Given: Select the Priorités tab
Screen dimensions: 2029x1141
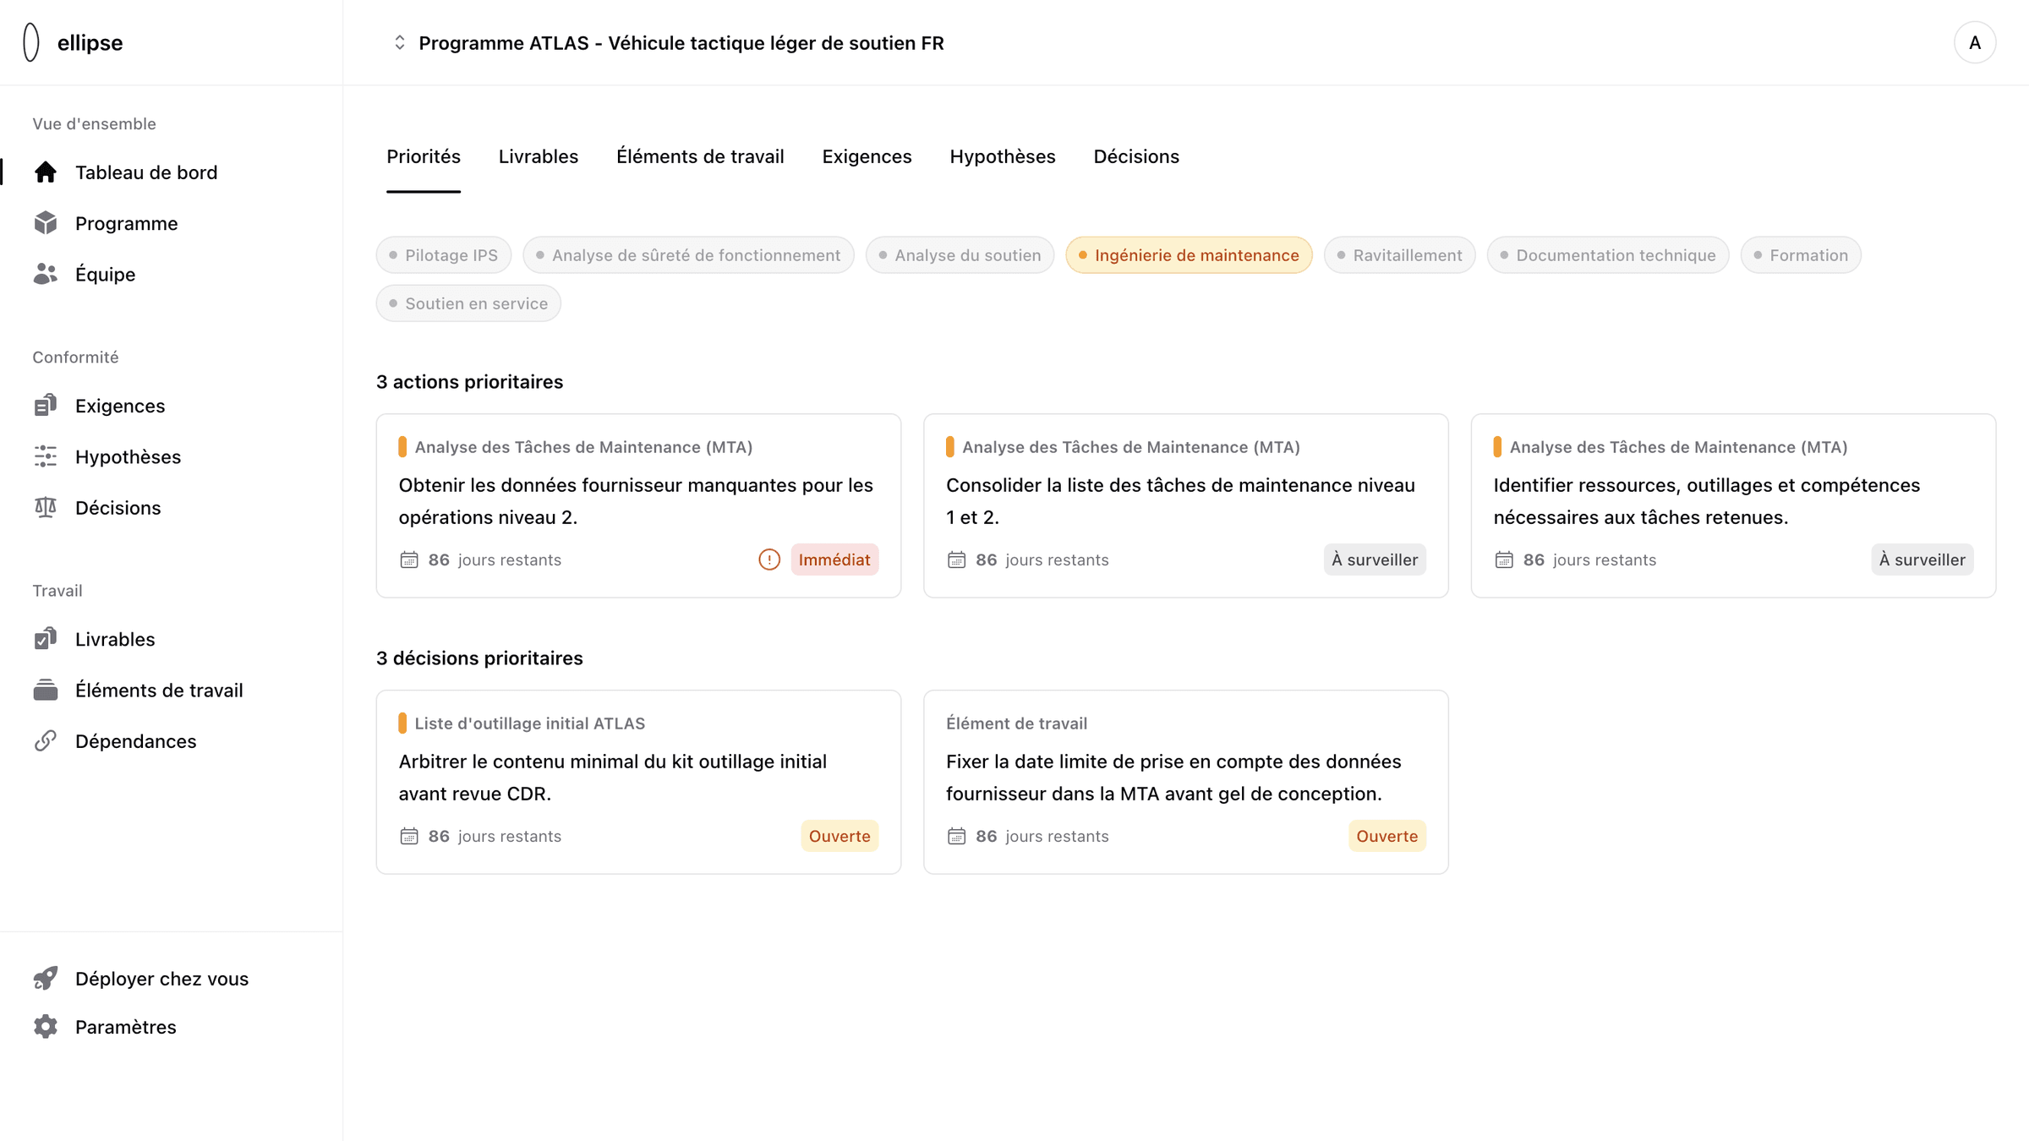Looking at the screenshot, I should [x=424, y=156].
